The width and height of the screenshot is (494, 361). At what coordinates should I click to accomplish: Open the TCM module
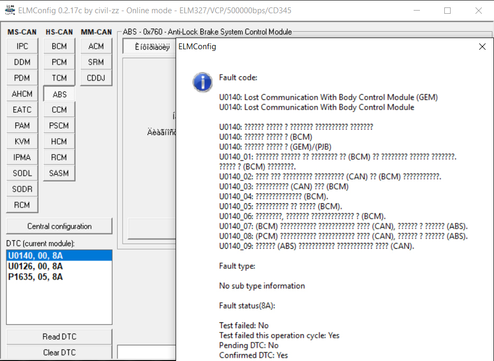59,78
